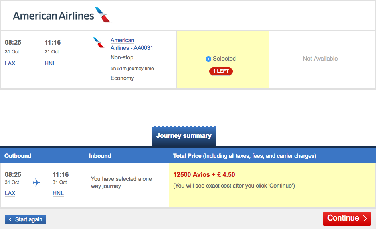Viewport: 376px width, 229px height.
Task: Open the HNL link in the flight row
Action: point(50,63)
